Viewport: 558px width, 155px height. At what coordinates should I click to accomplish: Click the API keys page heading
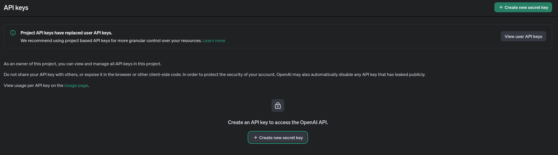coord(16,8)
